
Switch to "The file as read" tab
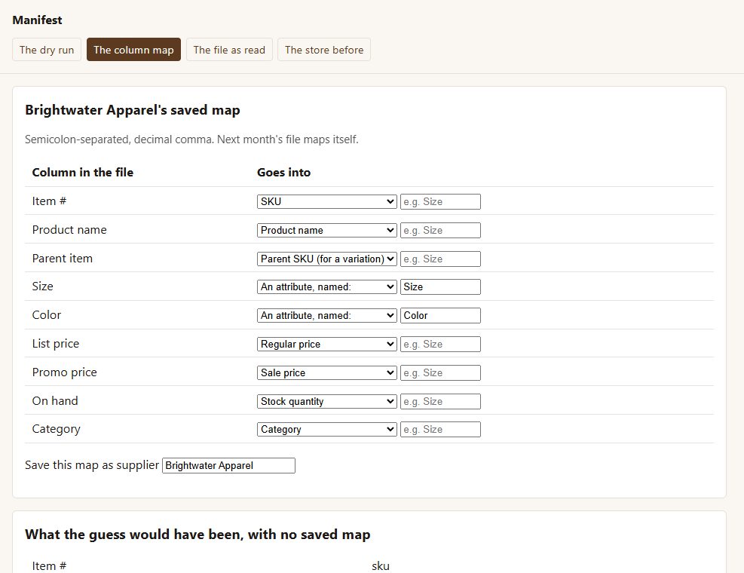(229, 50)
